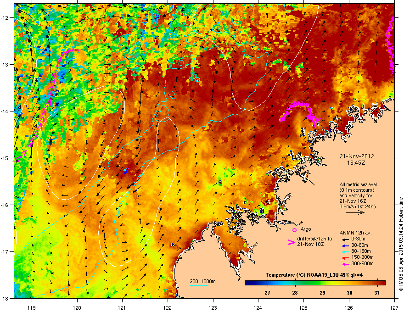Click the "Argo" legend label

point(306,229)
